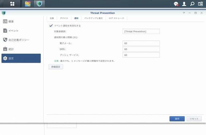Open 自己定義ポリシー in sidebar

[21, 40]
